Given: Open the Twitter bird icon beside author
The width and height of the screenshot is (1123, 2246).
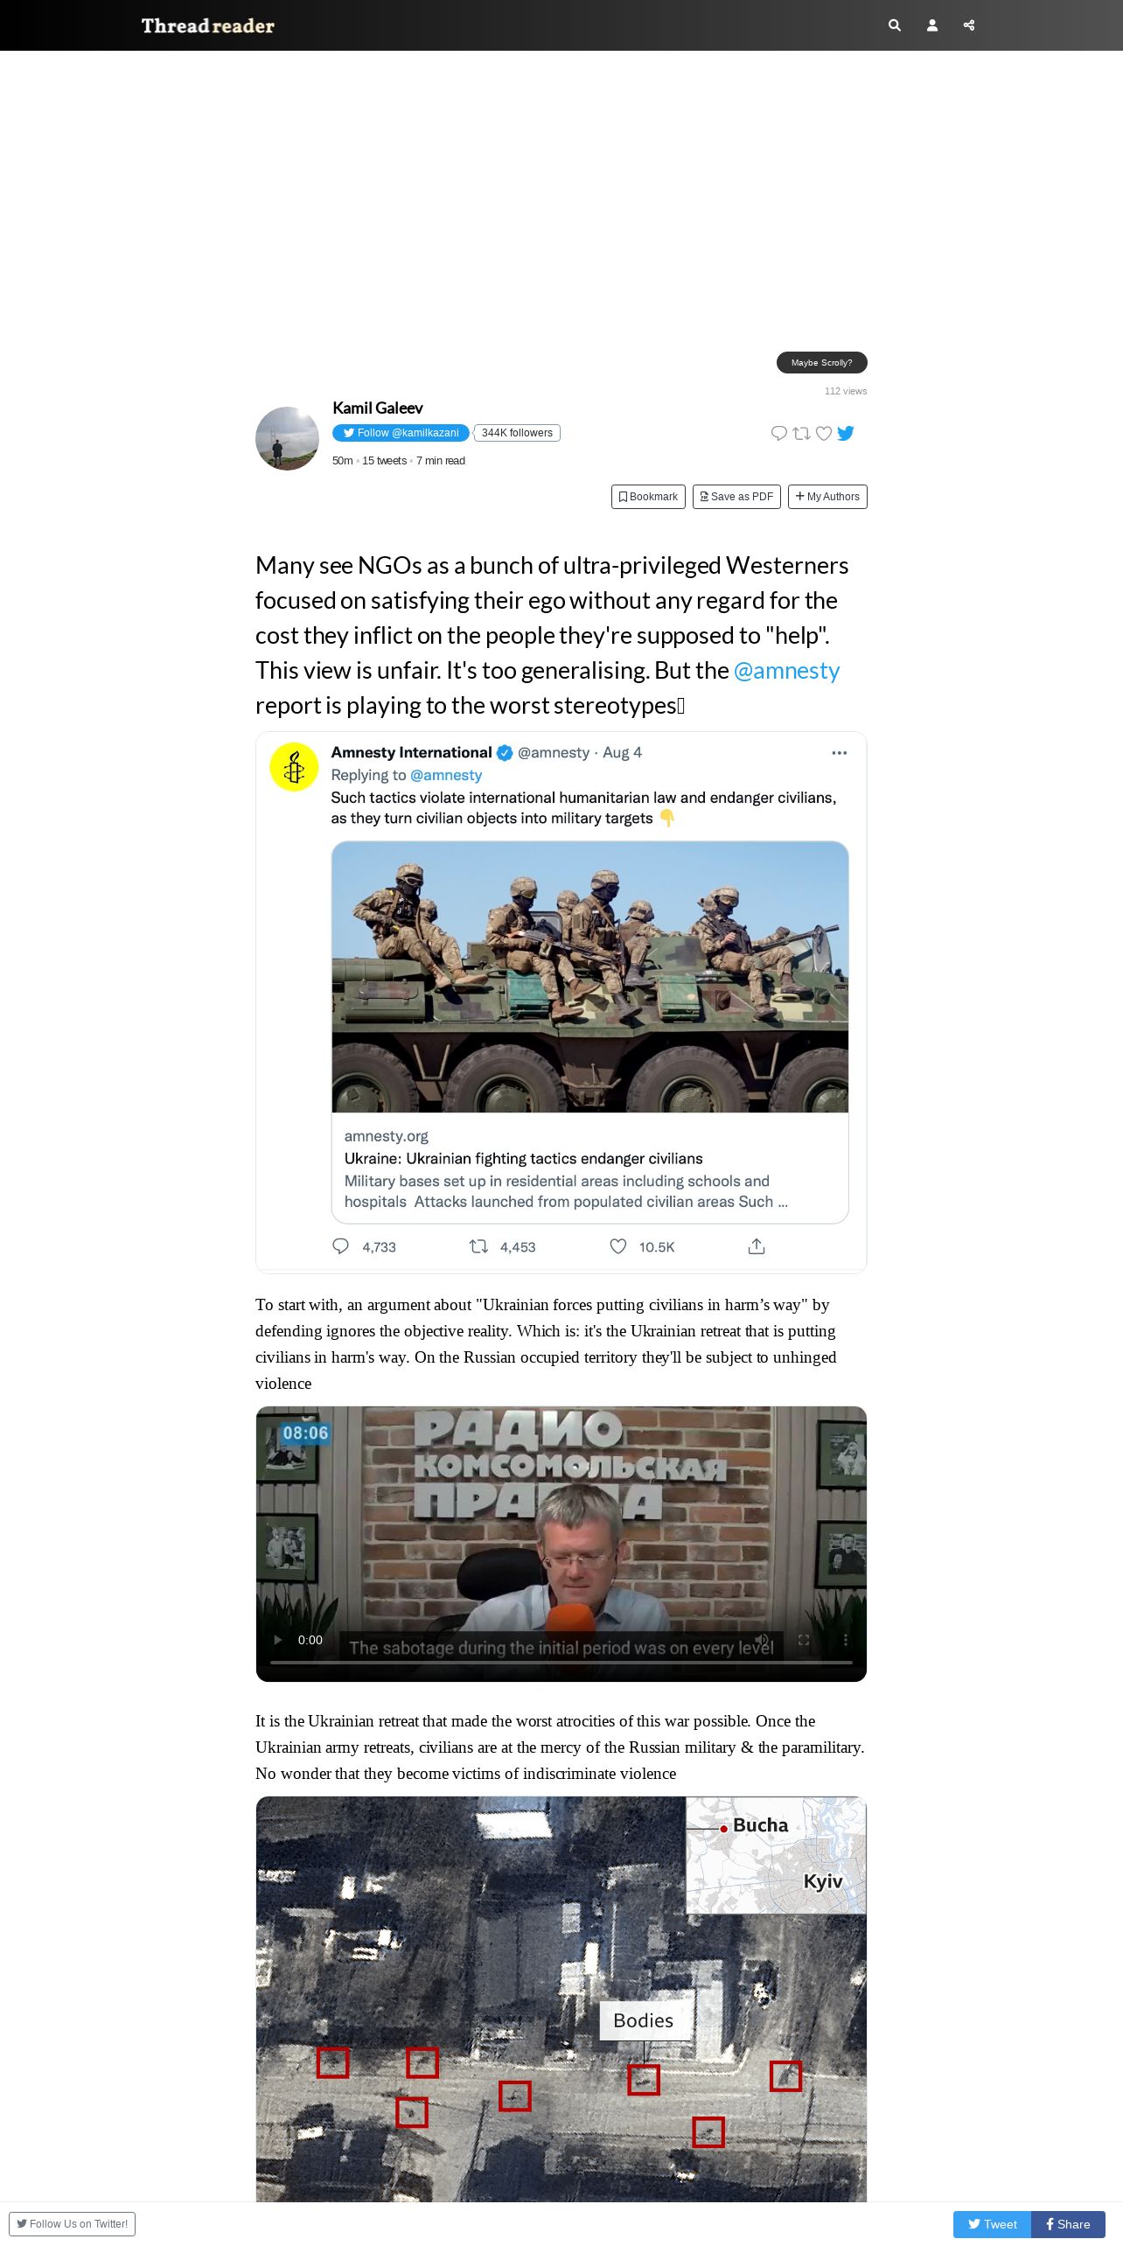Looking at the screenshot, I should [x=846, y=433].
